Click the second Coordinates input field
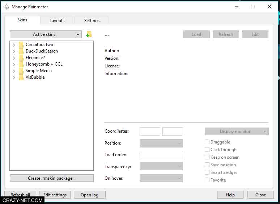 pyautogui.click(x=173, y=132)
